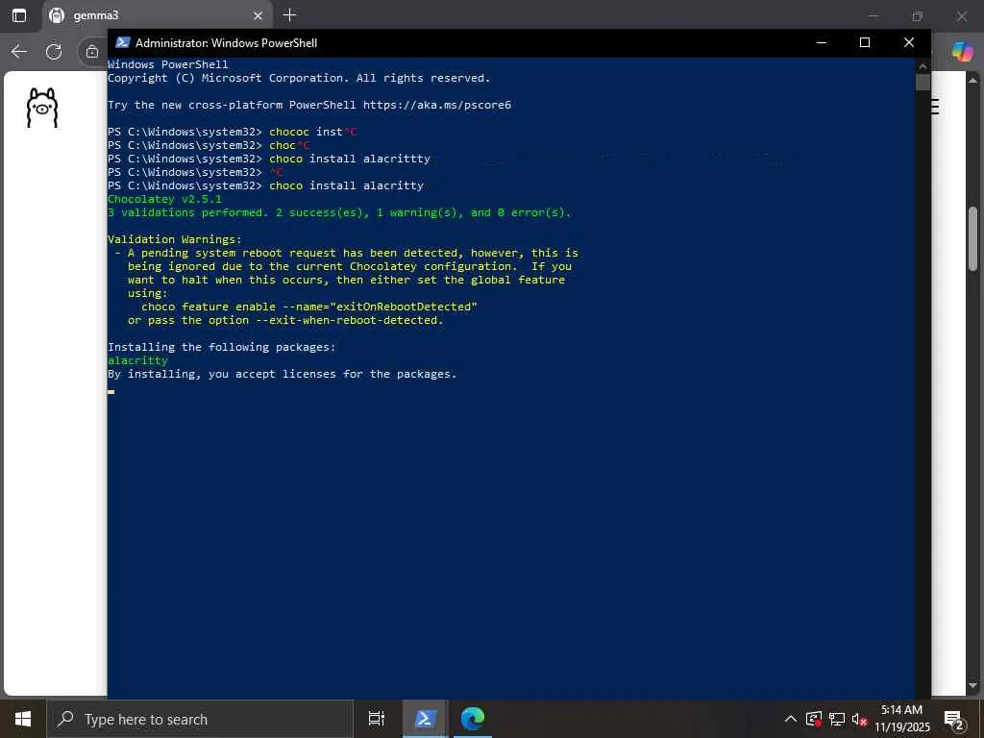
Task: Click the Copyright Microsoft Corporation line
Action: coord(299,78)
